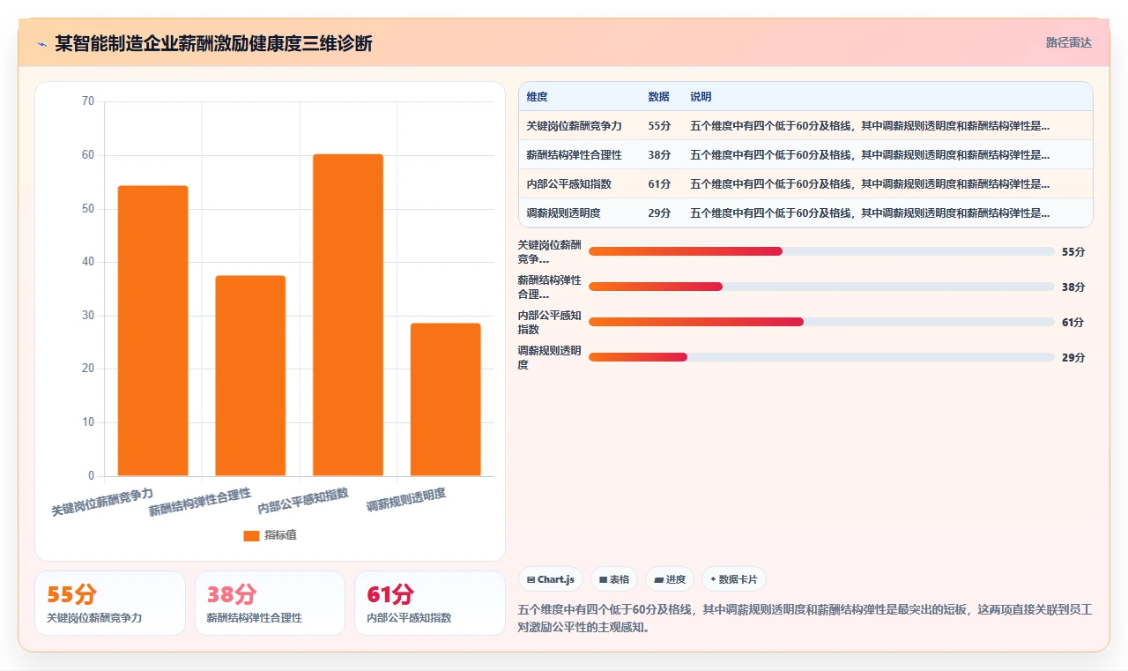Click the icon in the 数据卡片 tag
Screen dimensions: 1128x671
coord(713,579)
